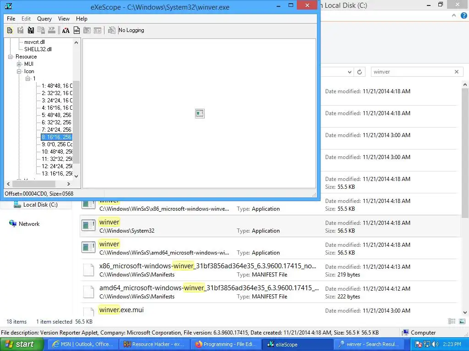Switch Explorer to details view icon
Screen dimensions: 469x351
(452, 321)
